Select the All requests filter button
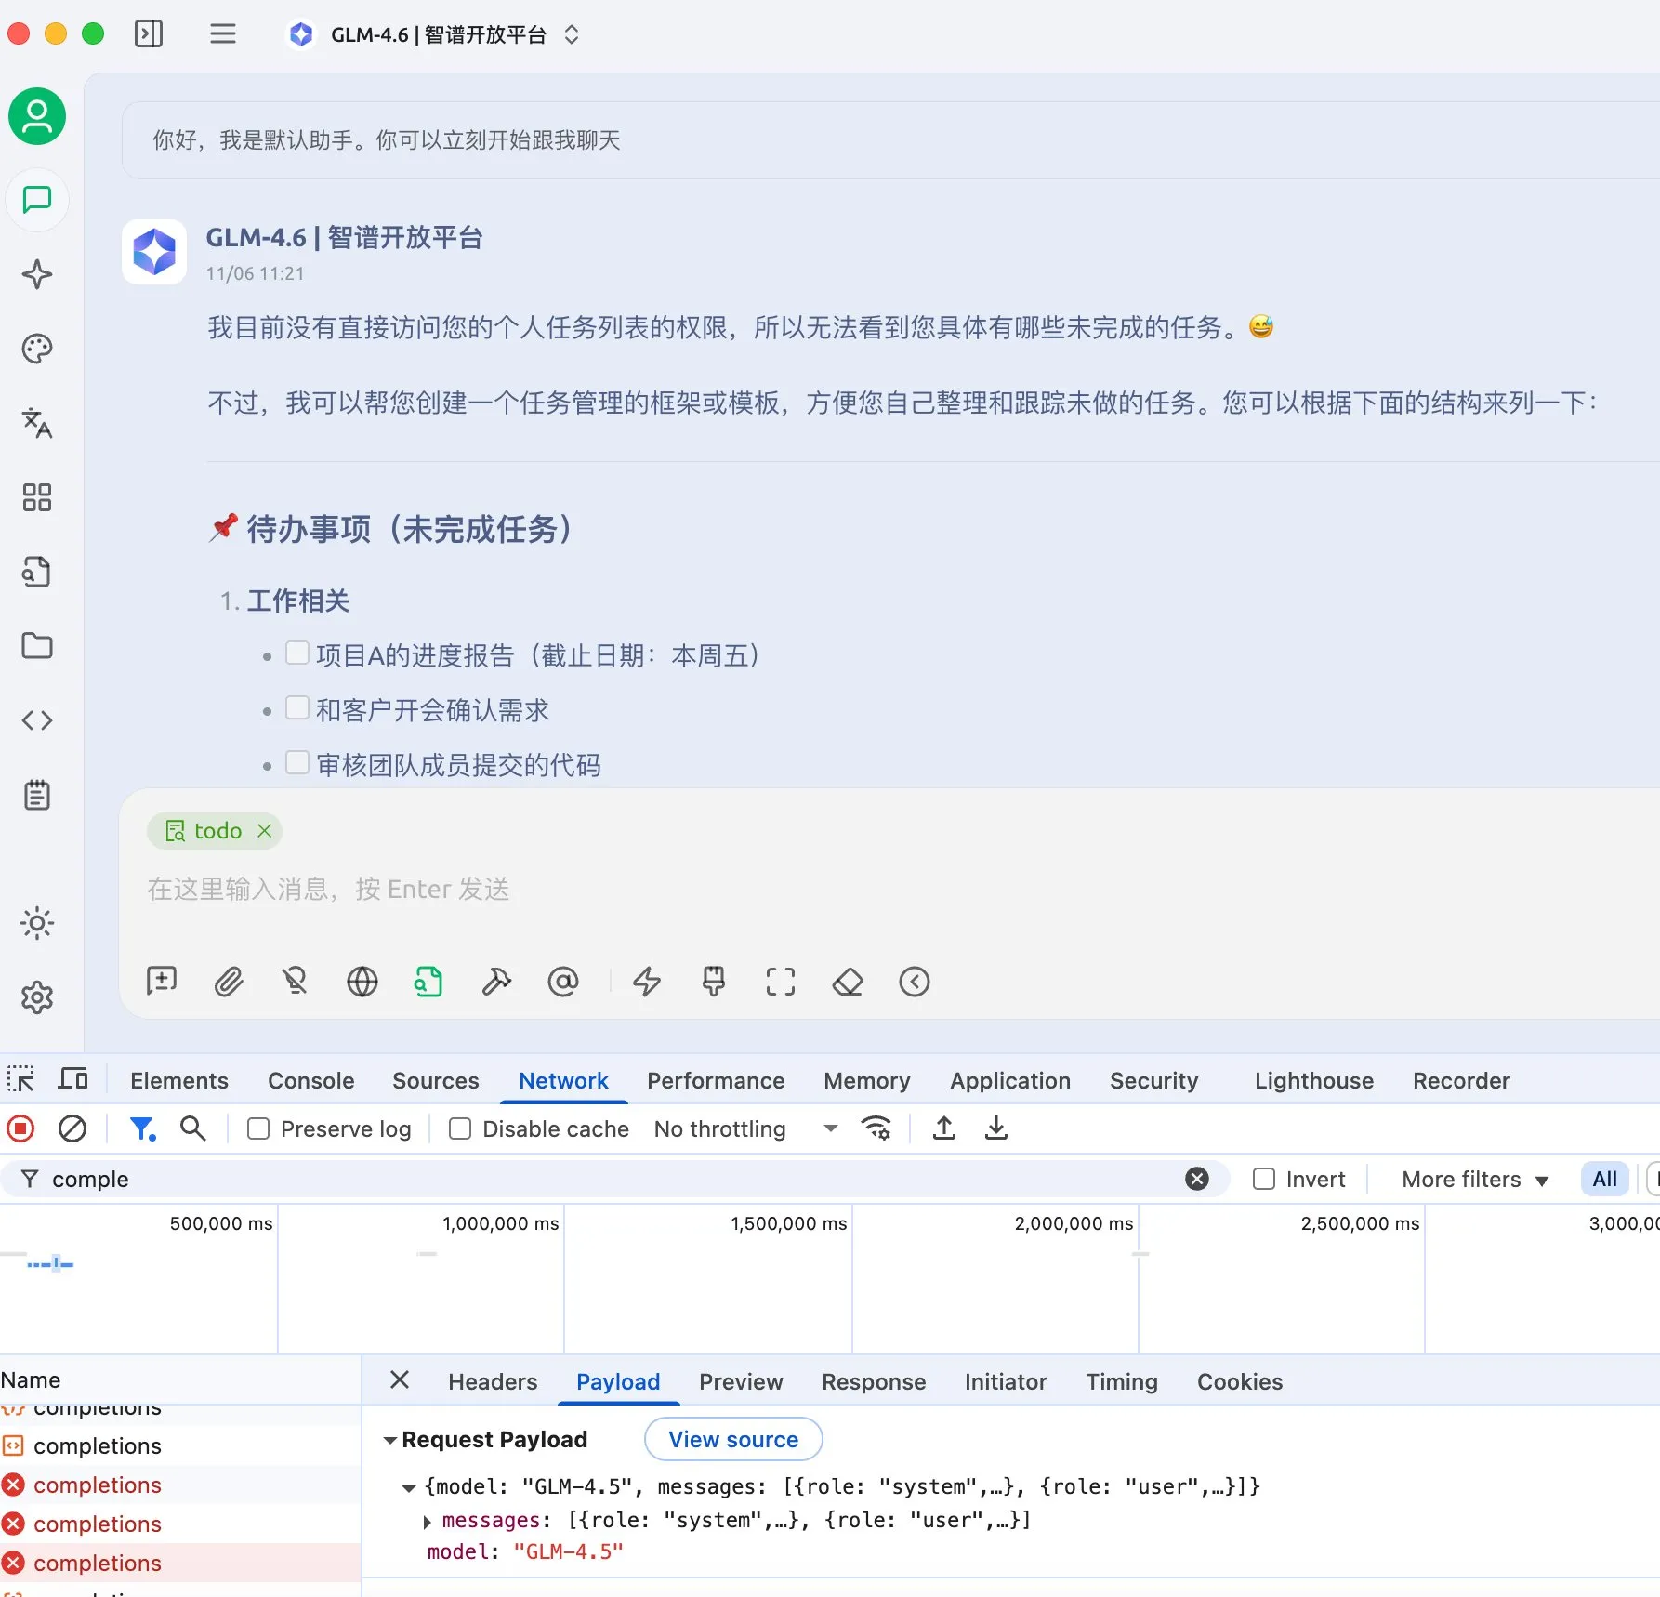Viewport: 1660px width, 1597px height. 1603,1179
